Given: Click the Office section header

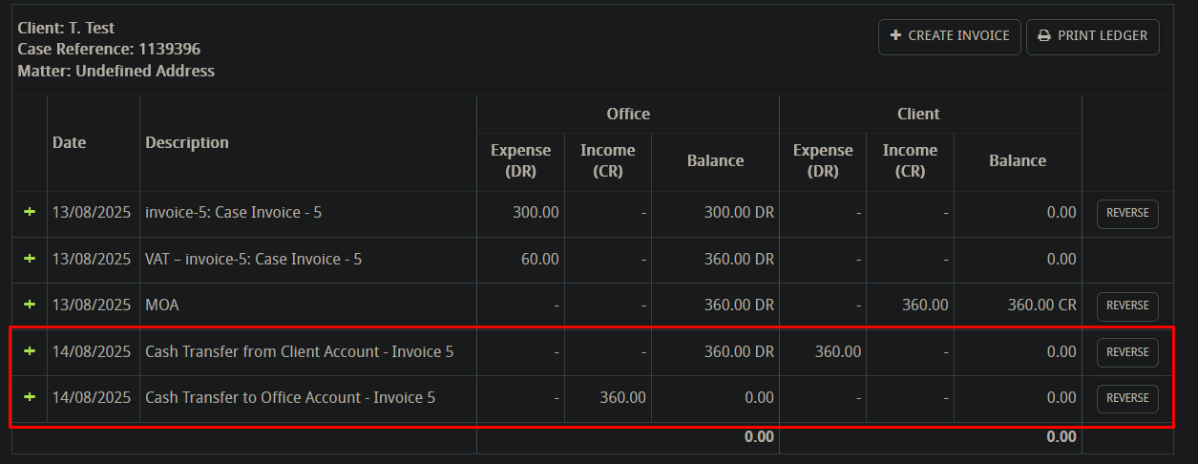Looking at the screenshot, I should [x=628, y=114].
